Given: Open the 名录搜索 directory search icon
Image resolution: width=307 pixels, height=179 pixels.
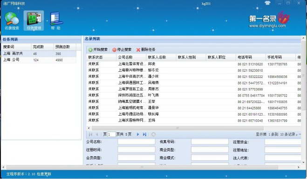Looking at the screenshot, I should click(x=12, y=21).
